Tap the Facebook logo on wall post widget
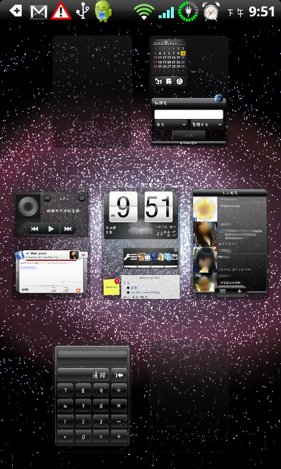281x469 pixels. click(20, 255)
